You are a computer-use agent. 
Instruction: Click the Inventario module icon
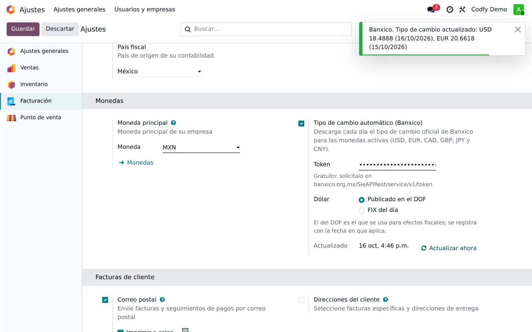click(11, 85)
